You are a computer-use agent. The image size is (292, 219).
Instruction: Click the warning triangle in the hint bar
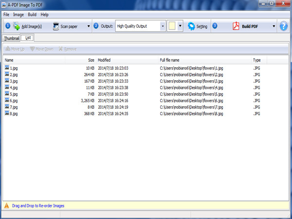[x=6, y=205]
